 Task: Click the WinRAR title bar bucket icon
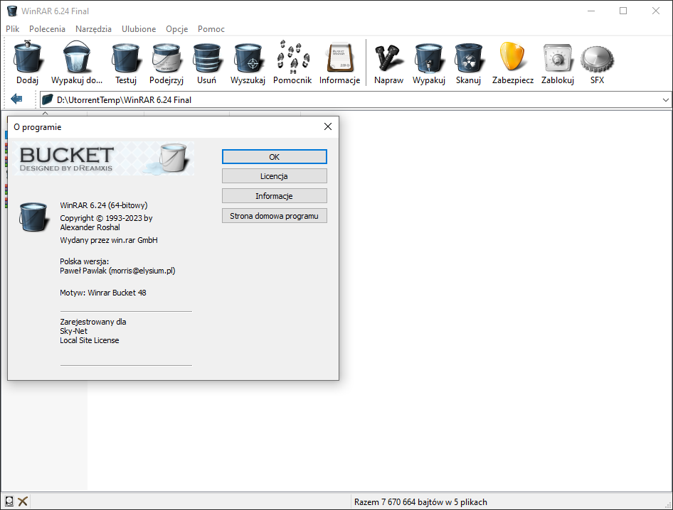pyautogui.click(x=12, y=11)
